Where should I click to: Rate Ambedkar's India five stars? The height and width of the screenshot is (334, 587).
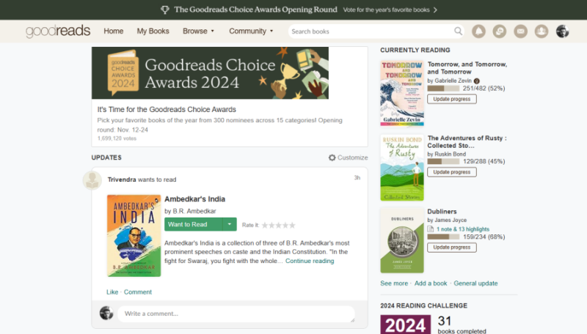click(292, 225)
